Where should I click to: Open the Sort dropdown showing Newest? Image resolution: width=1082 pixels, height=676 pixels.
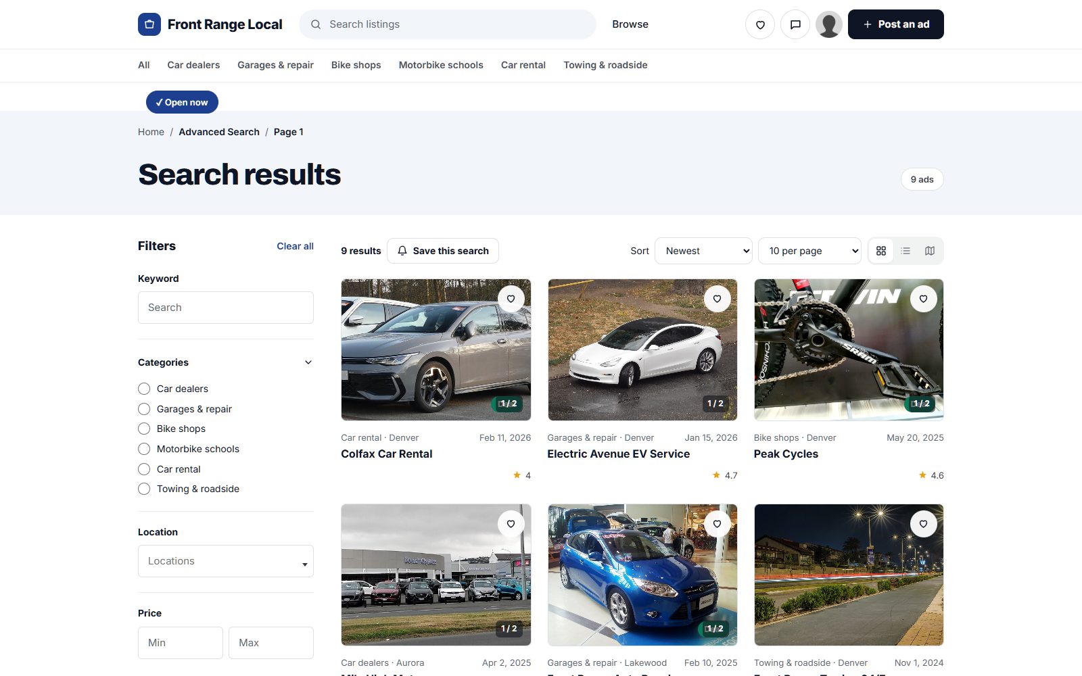pos(703,251)
